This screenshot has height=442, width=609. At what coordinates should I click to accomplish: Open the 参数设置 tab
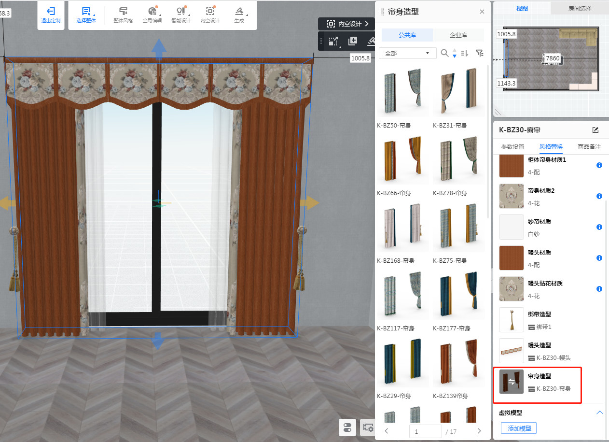[512, 146]
